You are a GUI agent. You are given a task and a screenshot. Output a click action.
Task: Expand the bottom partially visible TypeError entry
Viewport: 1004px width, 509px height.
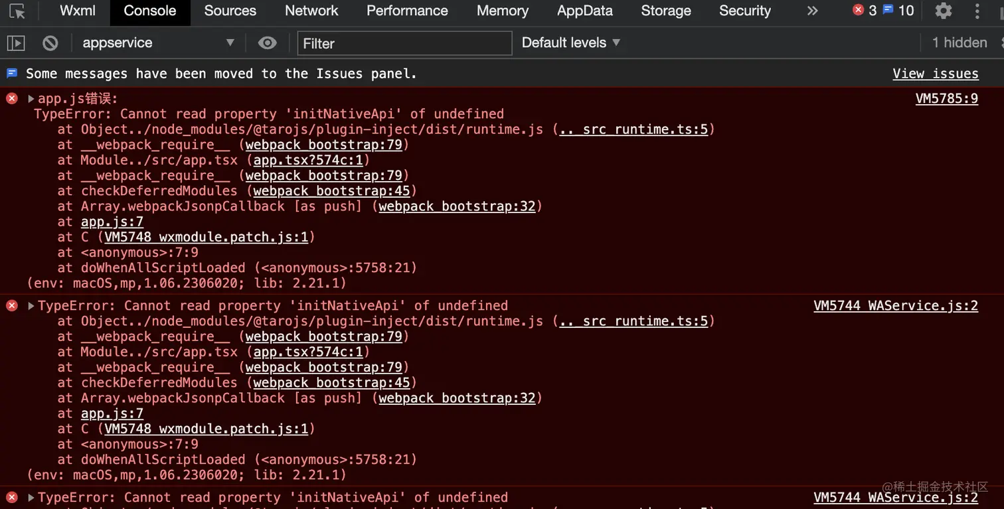tap(31, 498)
